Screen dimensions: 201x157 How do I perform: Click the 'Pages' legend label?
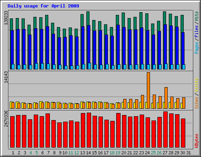point(197,48)
